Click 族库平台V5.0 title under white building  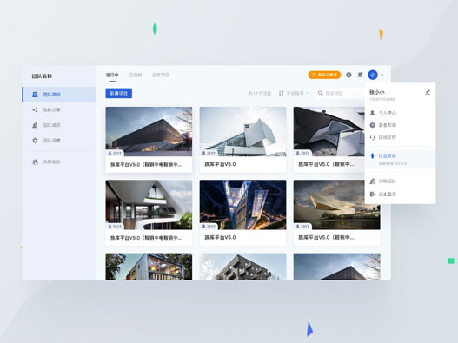click(220, 164)
